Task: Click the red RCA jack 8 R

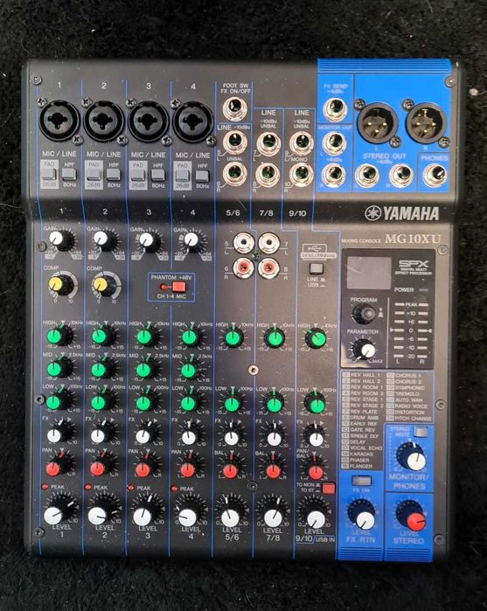Action: (268, 268)
